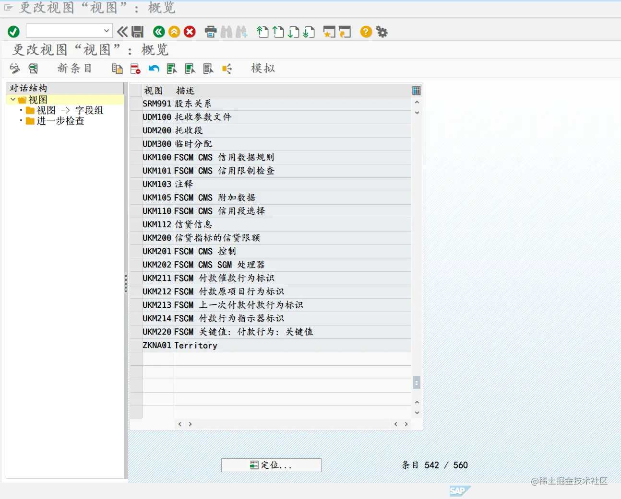Click 'FSCM CMS 控制' description cell
This screenshot has width=621, height=499.
coord(292,251)
